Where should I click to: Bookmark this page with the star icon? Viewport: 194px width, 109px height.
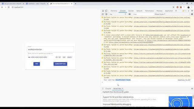[173, 7]
